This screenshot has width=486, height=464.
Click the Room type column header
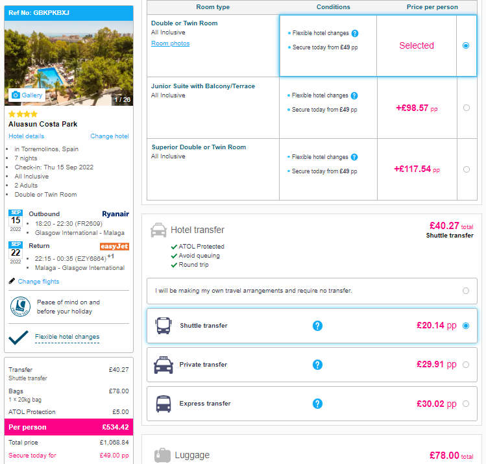(x=213, y=7)
